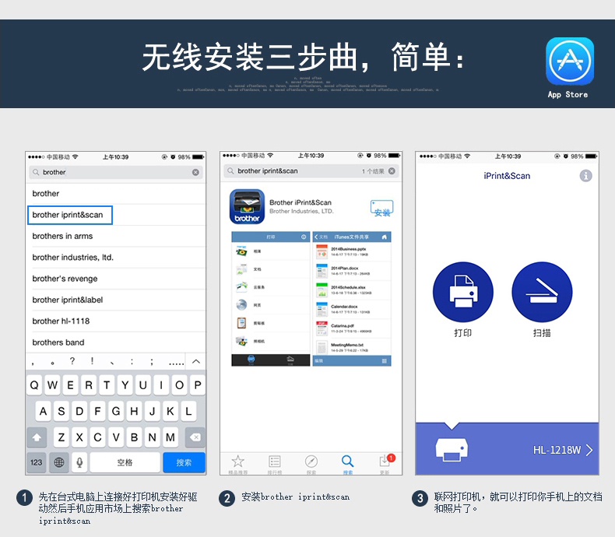Open Brother iPrint&Scan app icon
The image size is (615, 537).
247,206
